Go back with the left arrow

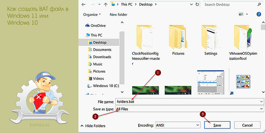[x=83, y=5]
